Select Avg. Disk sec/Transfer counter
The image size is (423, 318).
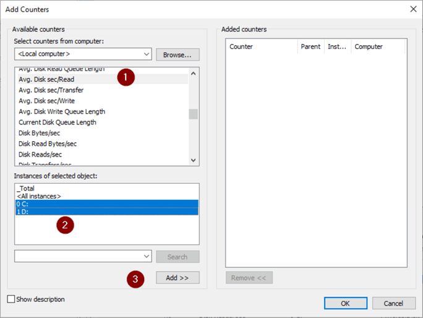coord(51,90)
